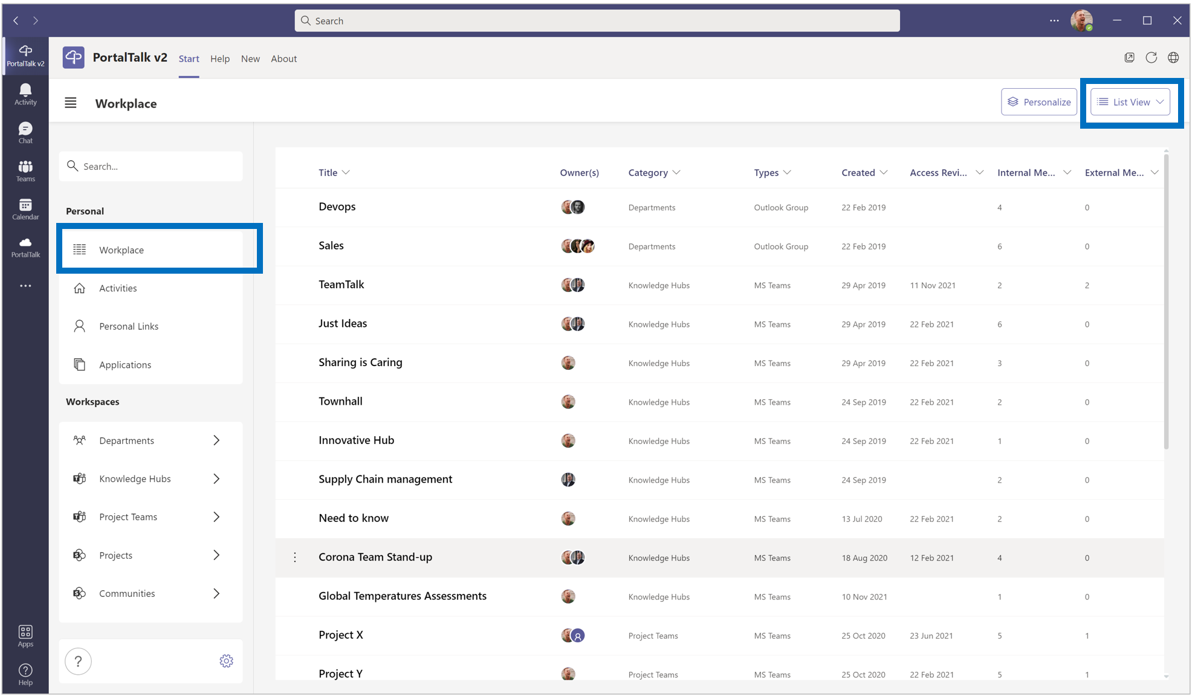Open the Need to know workspace
Image resolution: width=1195 pixels, height=699 pixels.
(354, 518)
